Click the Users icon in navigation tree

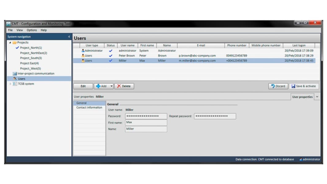(x=15, y=79)
